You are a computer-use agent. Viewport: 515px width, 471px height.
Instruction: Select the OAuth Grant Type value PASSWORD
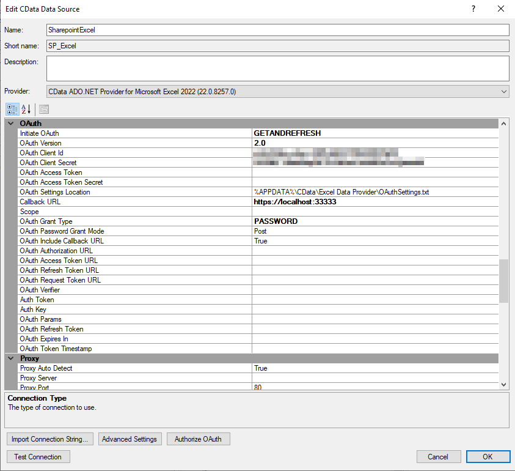point(375,221)
